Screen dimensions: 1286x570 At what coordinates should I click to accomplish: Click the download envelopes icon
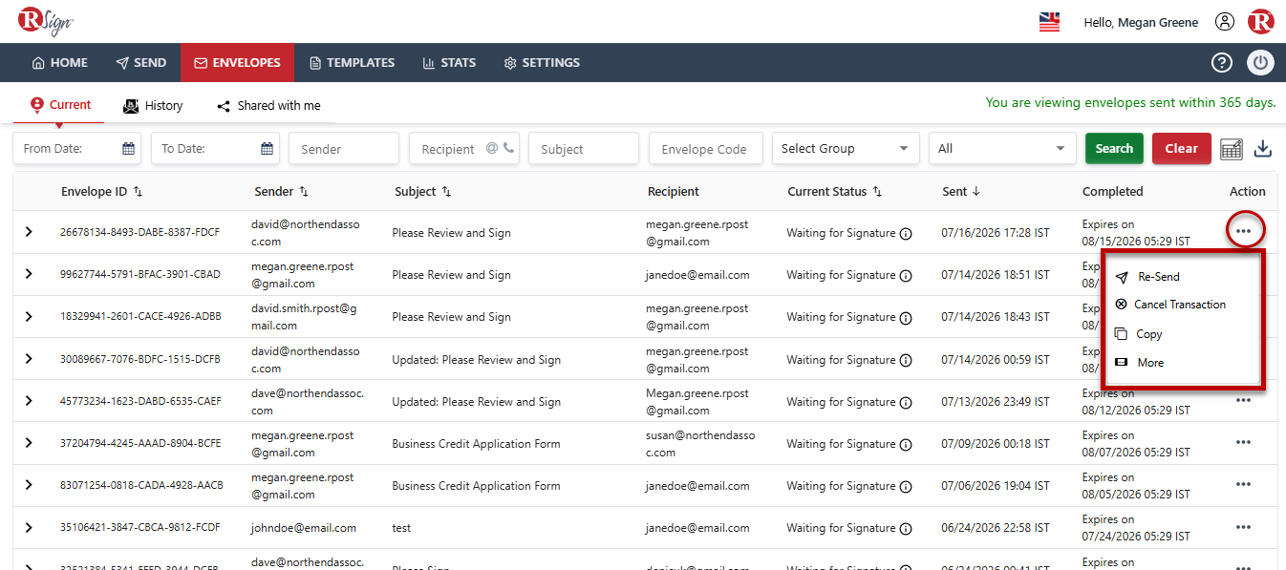[x=1263, y=148]
